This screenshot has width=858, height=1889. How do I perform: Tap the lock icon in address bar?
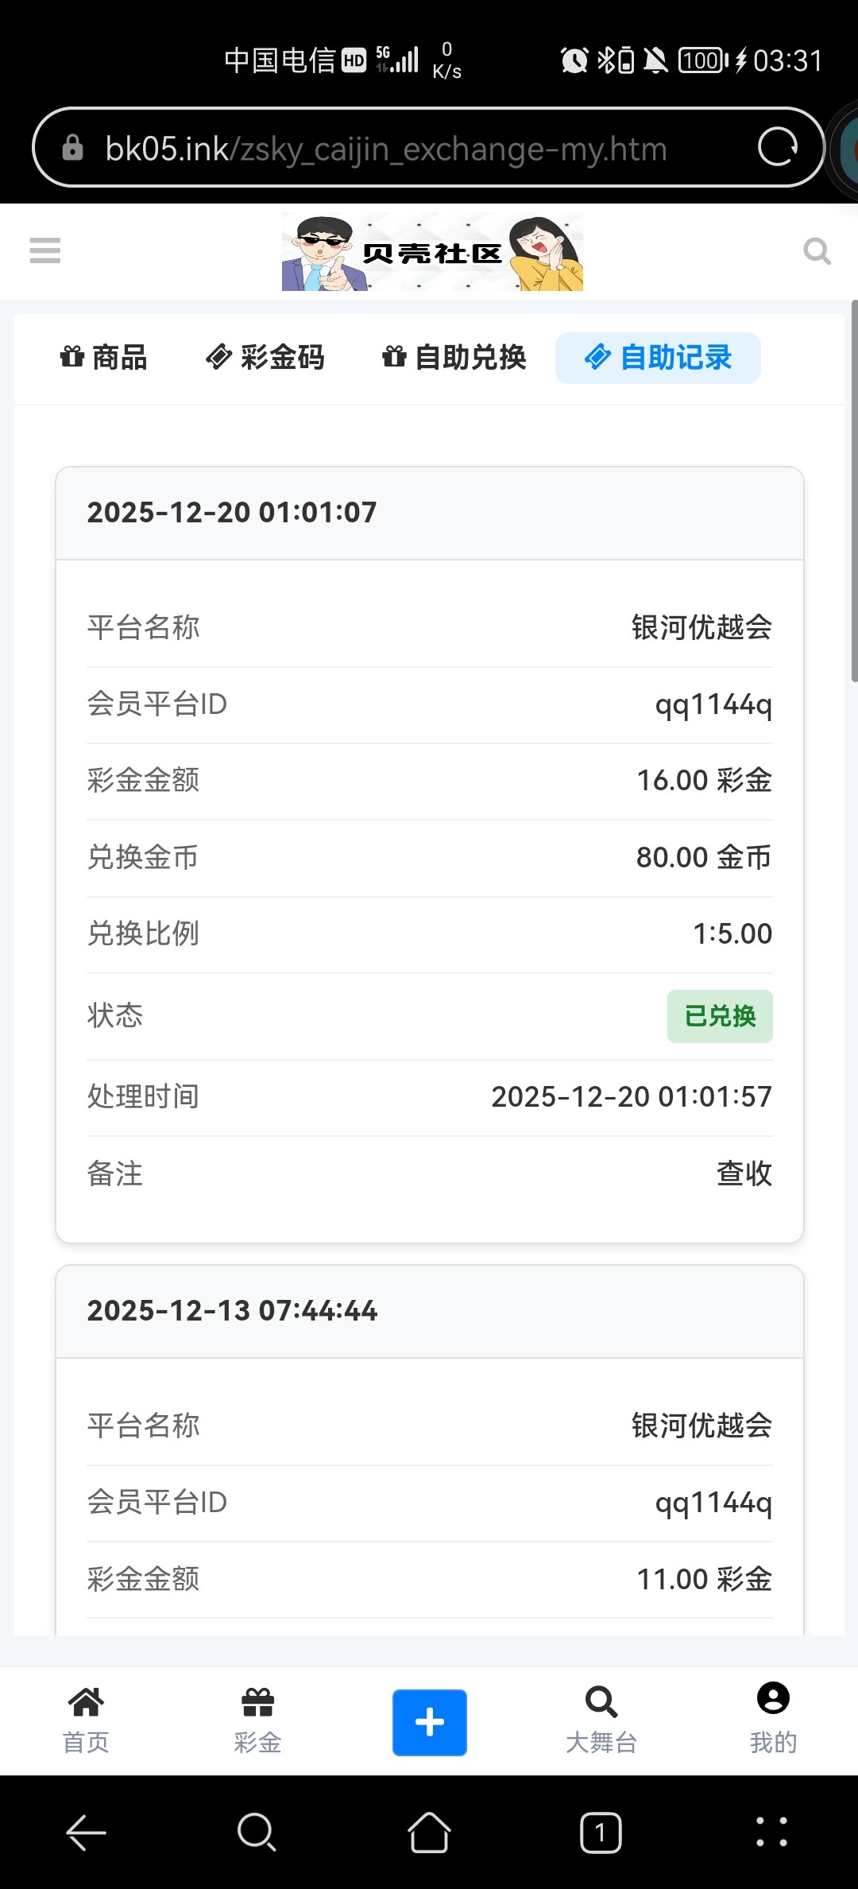coord(72,148)
